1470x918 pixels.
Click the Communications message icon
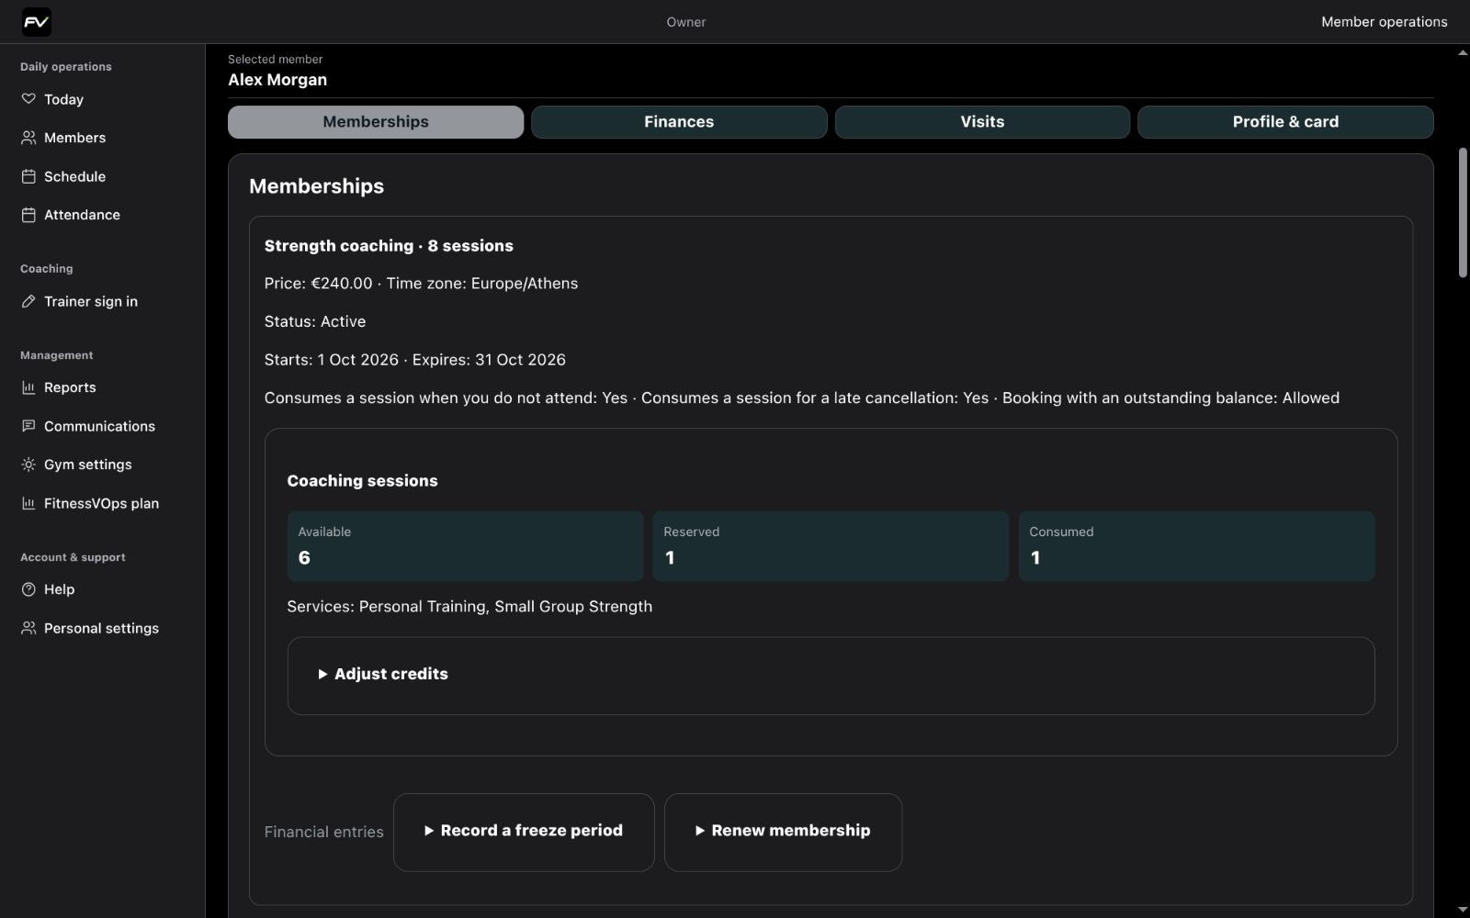click(x=28, y=426)
